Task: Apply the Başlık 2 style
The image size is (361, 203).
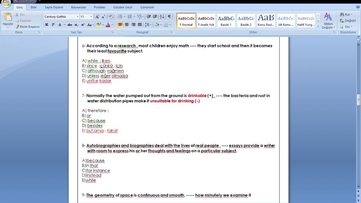Action: (246, 21)
